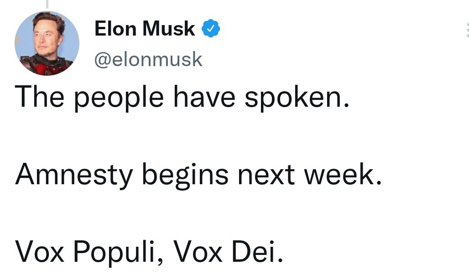Screen dimensions: 469x275
Task: Click the phrase "Vox Populi," in tweet
Action: (89, 253)
